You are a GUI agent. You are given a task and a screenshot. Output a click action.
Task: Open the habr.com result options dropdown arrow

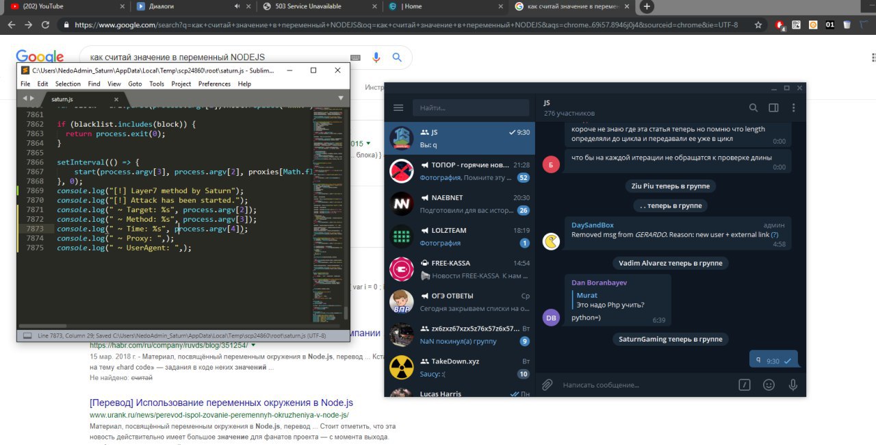click(x=253, y=346)
